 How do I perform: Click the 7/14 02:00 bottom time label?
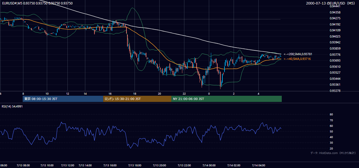tap(234, 165)
